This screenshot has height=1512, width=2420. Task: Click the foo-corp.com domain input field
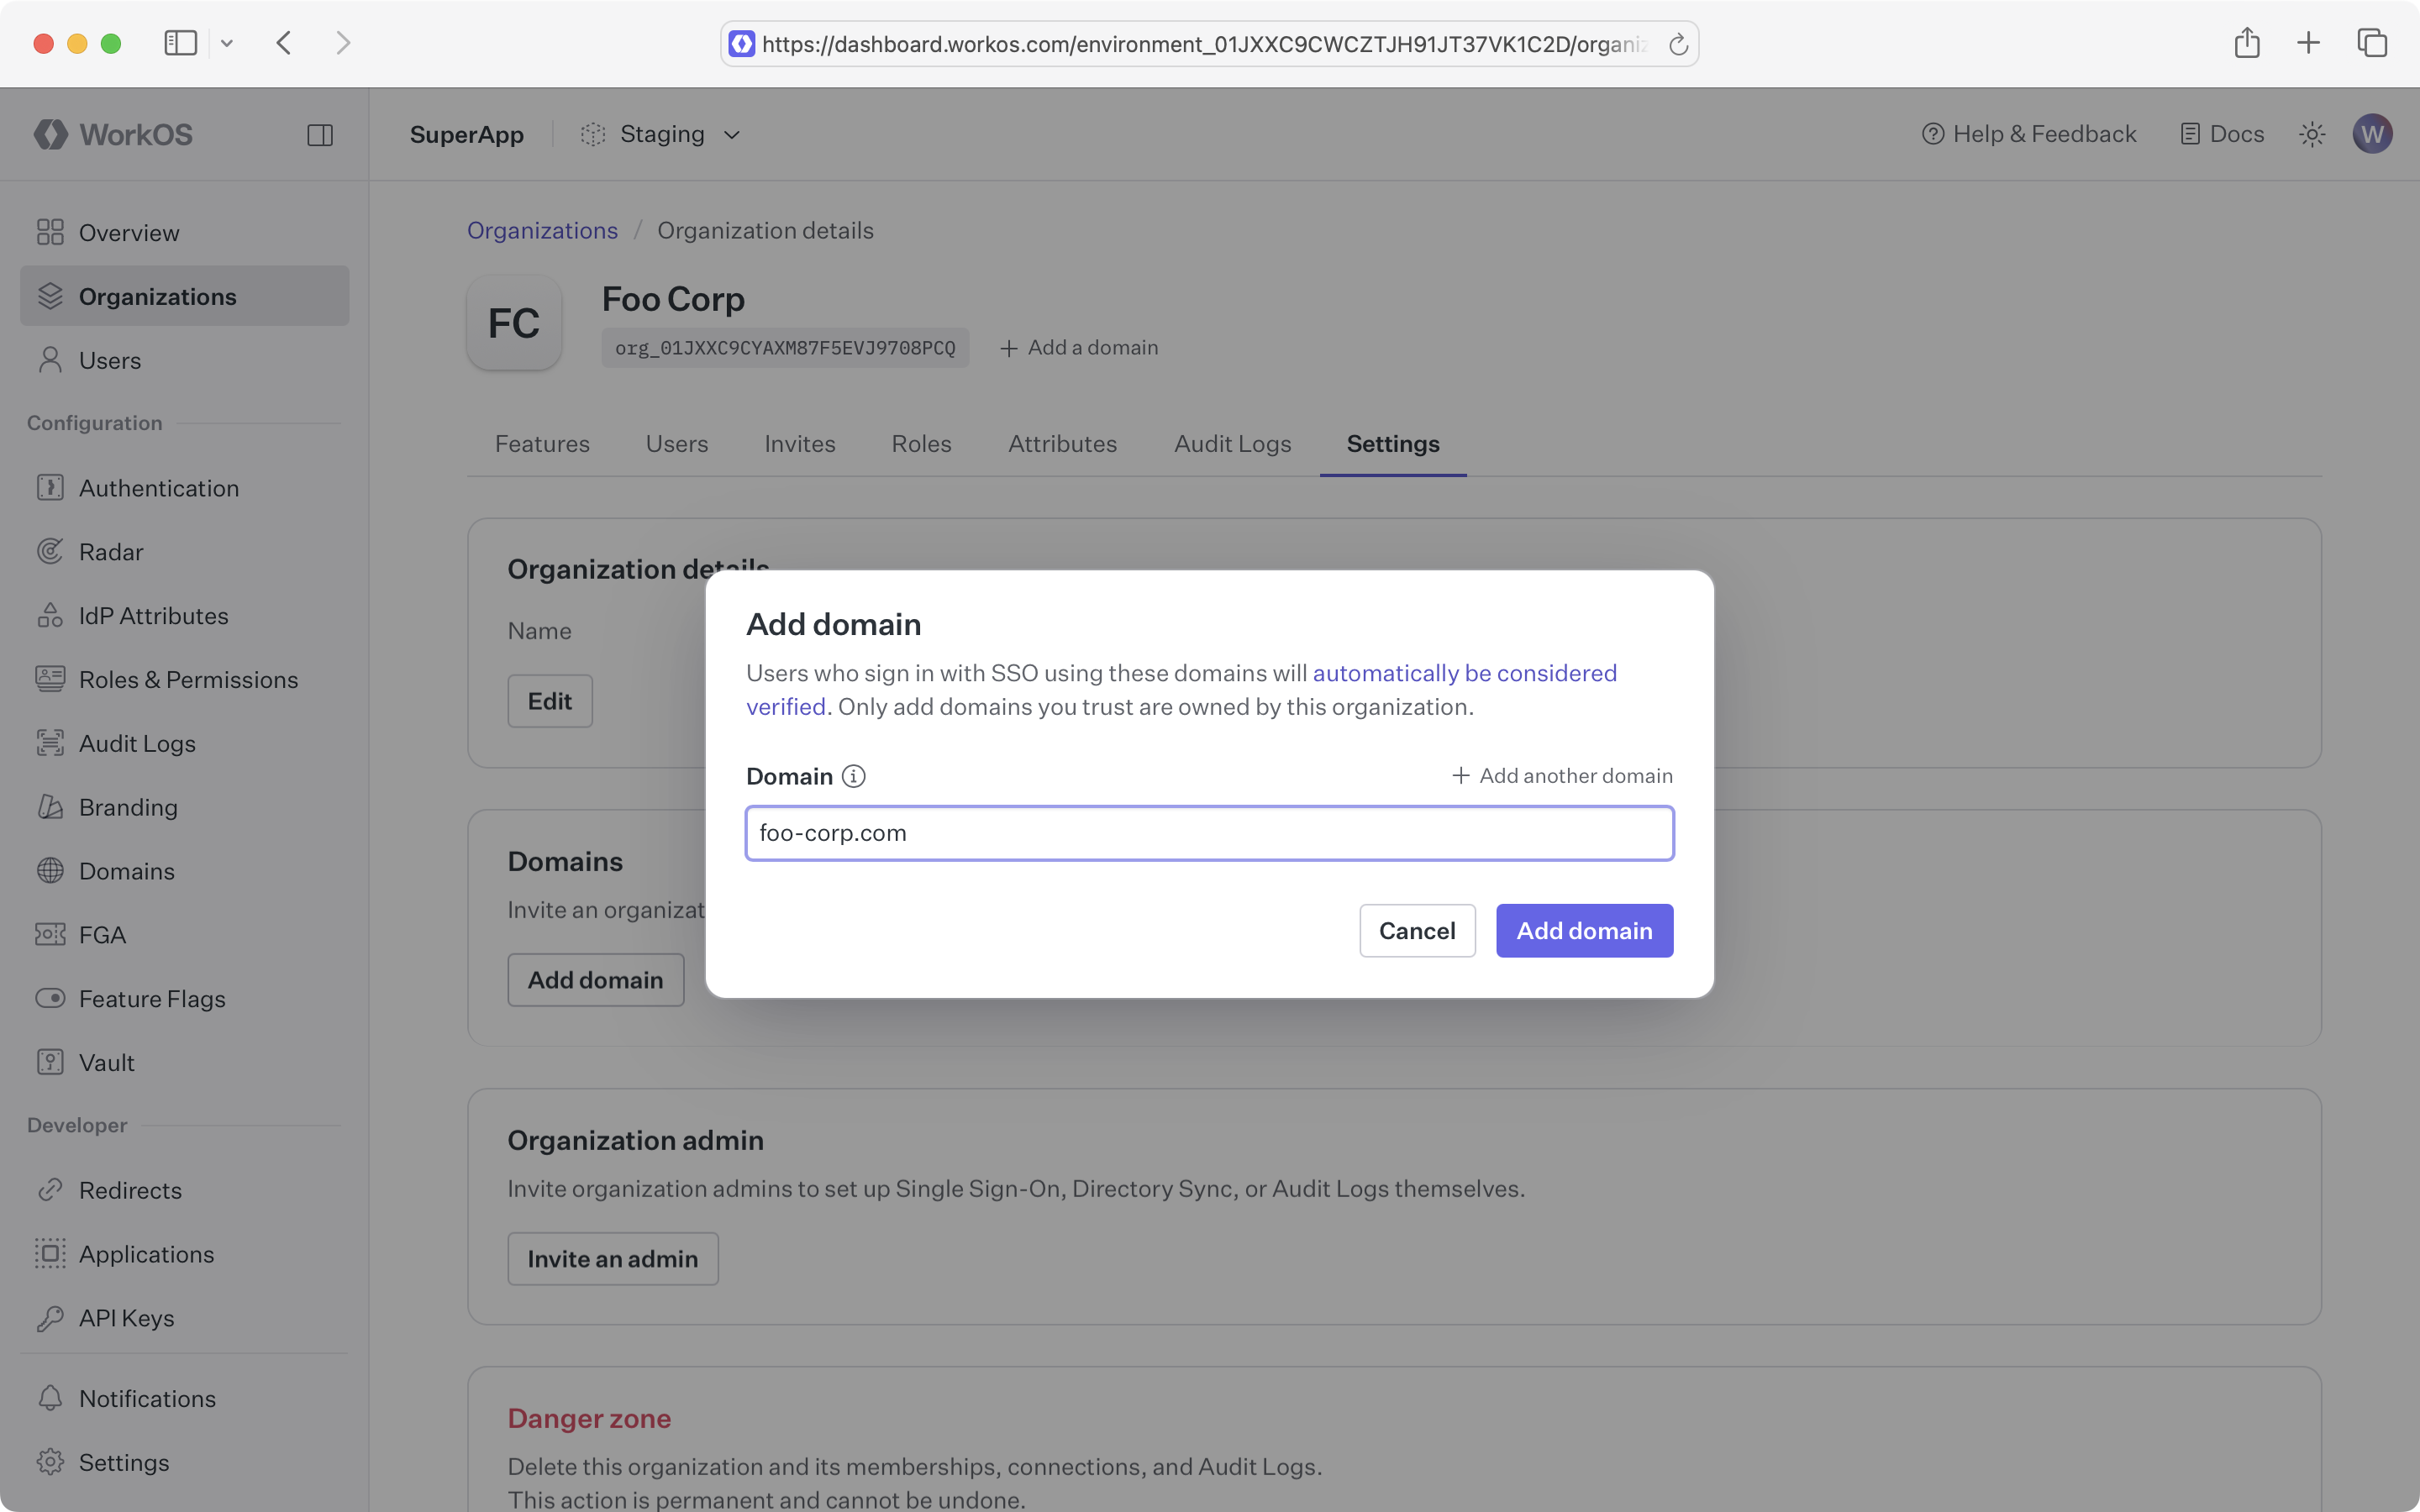tap(1209, 832)
